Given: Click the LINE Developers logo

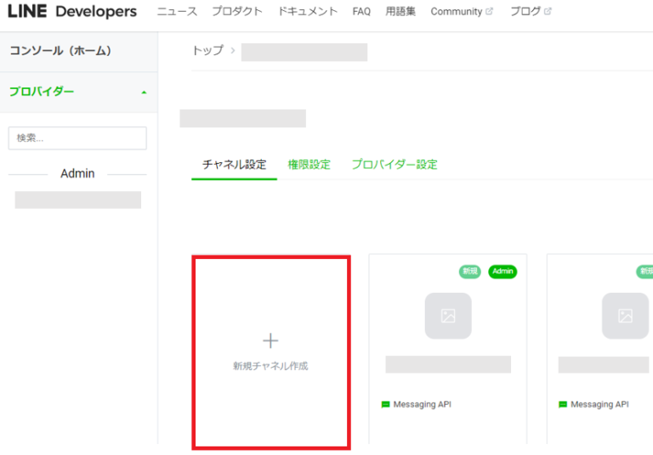Looking at the screenshot, I should tap(72, 12).
